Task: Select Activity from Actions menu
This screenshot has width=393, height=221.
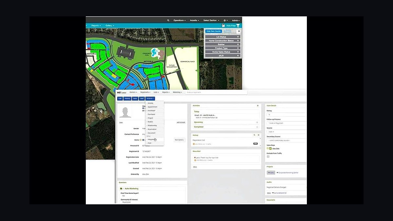Action: pos(155,103)
